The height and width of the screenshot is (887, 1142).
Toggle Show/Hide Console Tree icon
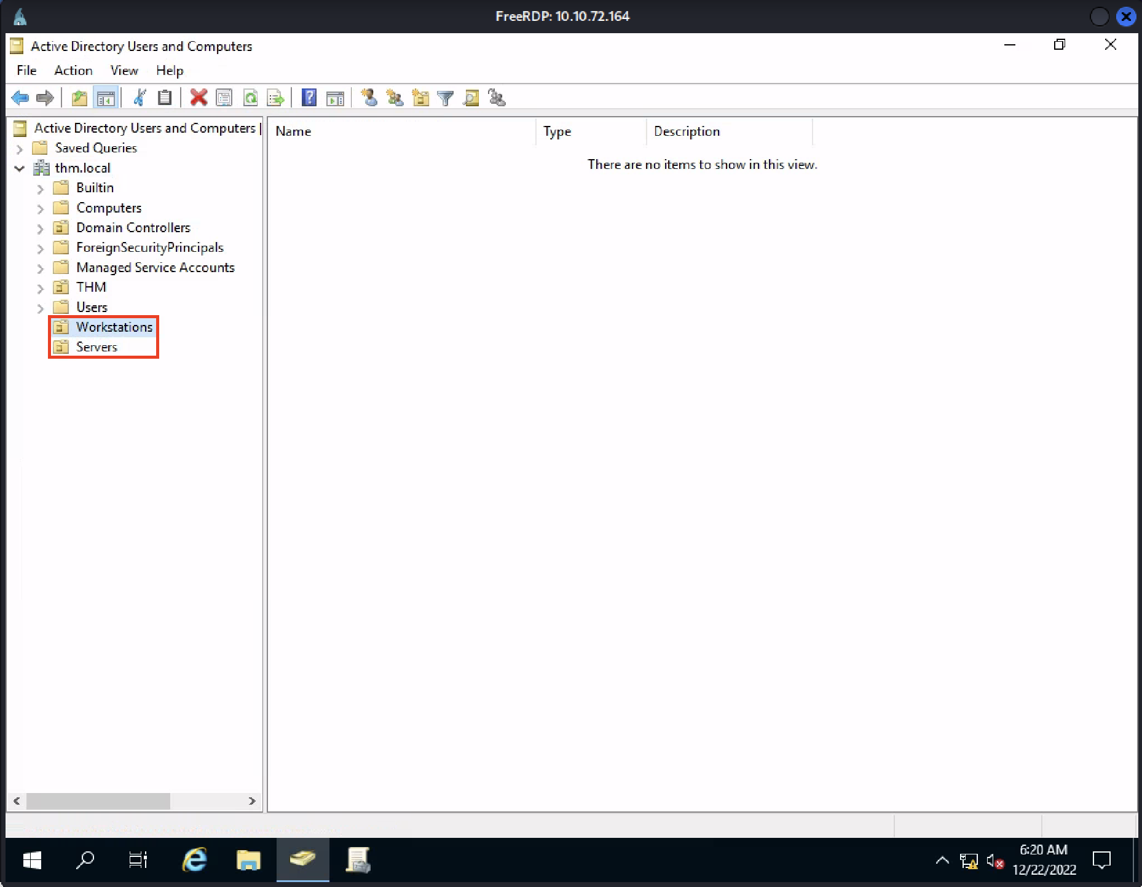[x=106, y=98]
